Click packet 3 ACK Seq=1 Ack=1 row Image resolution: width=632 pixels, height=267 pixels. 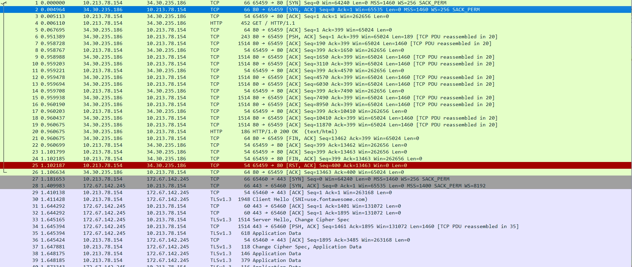pyautogui.click(x=316, y=16)
